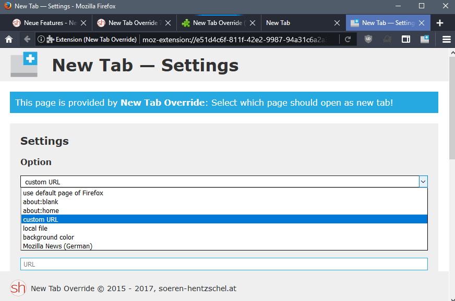Image resolution: width=455 pixels, height=301 pixels.
Task: Focus the URL input field
Action: pyautogui.click(x=224, y=264)
